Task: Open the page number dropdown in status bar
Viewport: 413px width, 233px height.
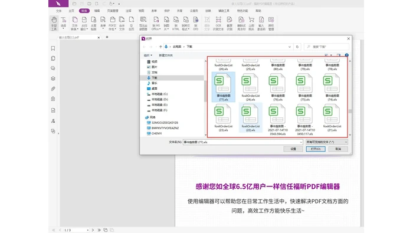Action: click(87, 230)
